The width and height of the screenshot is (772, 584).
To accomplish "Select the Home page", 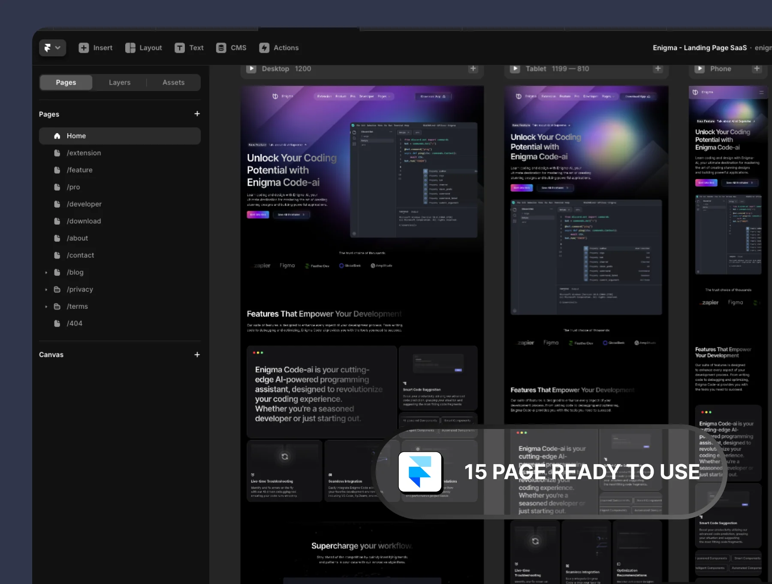I will tap(120, 136).
